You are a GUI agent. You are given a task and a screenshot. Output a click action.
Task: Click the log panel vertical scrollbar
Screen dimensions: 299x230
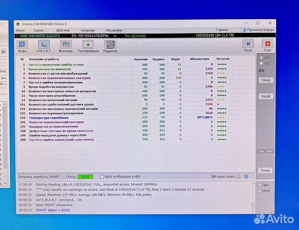(253, 196)
